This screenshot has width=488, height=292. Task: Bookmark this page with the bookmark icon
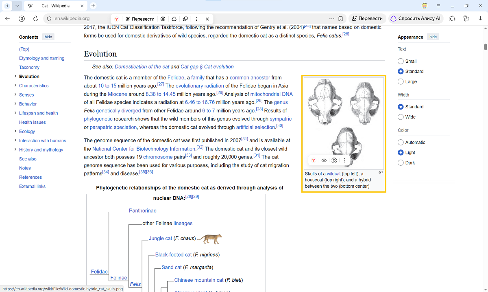click(341, 19)
